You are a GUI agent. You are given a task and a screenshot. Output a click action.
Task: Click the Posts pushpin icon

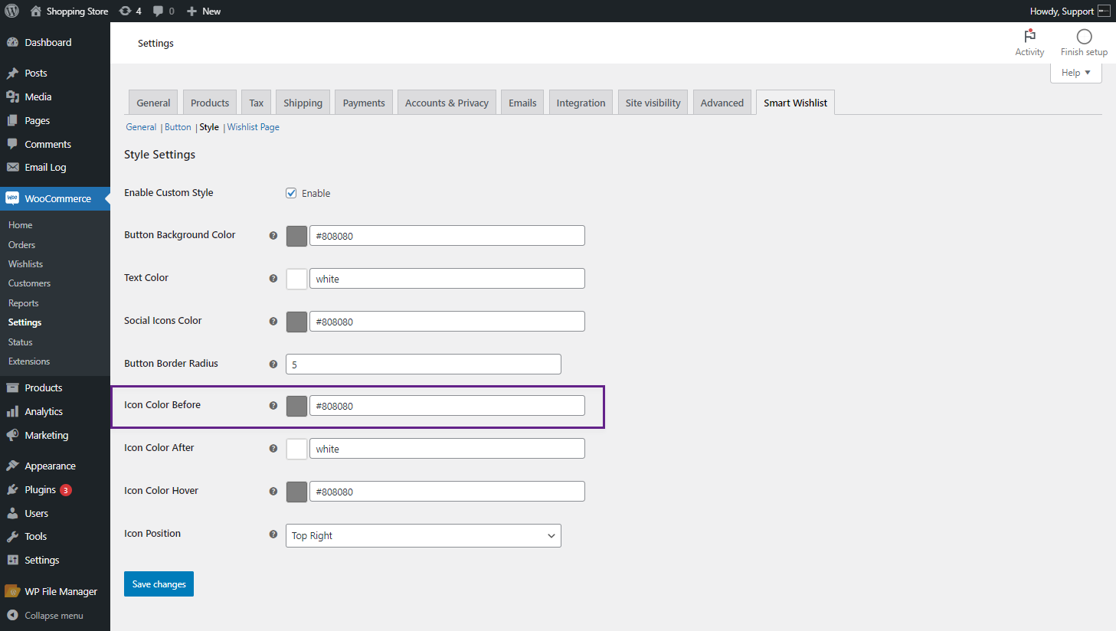click(x=12, y=74)
